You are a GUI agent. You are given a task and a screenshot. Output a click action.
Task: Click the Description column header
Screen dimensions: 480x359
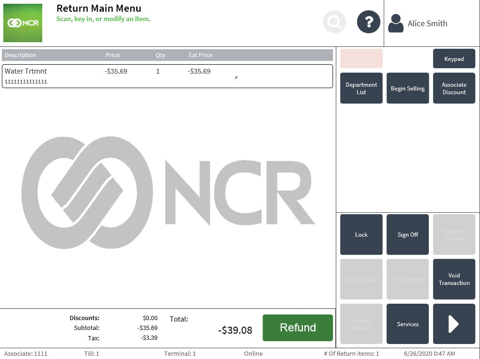pyautogui.click(x=21, y=55)
